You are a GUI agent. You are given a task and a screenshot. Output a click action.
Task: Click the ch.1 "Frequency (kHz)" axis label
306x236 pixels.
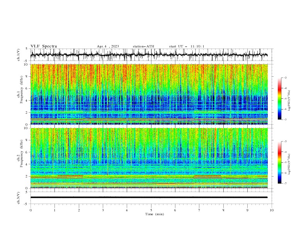point(21,89)
